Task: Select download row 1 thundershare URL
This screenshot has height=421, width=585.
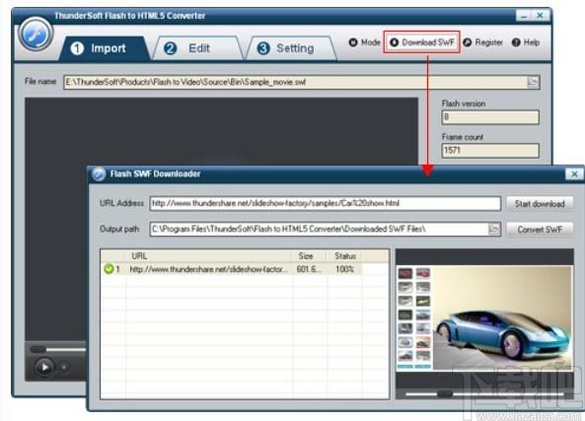Action: 231,269
